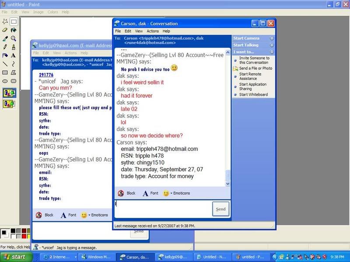This screenshot has width=350, height=262.
Task: Enable opaque selection option in Paint
Action: 9,93
